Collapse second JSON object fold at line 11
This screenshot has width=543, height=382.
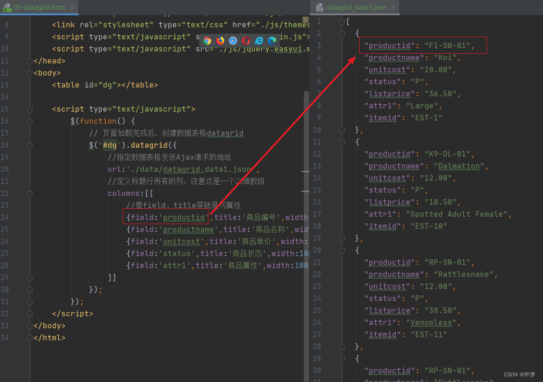(342, 142)
